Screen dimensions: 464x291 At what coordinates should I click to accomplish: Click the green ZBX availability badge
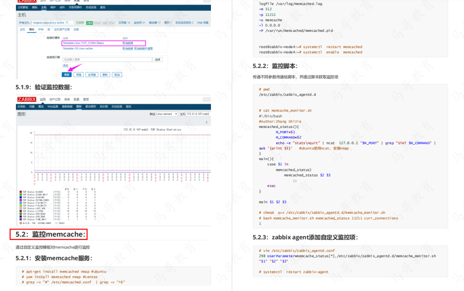[x=89, y=23]
